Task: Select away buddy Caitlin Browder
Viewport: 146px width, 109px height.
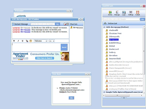Action: [x=119, y=65]
